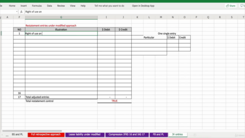Select column S header
The width and height of the screenshot is (245, 138).
click(232, 17)
